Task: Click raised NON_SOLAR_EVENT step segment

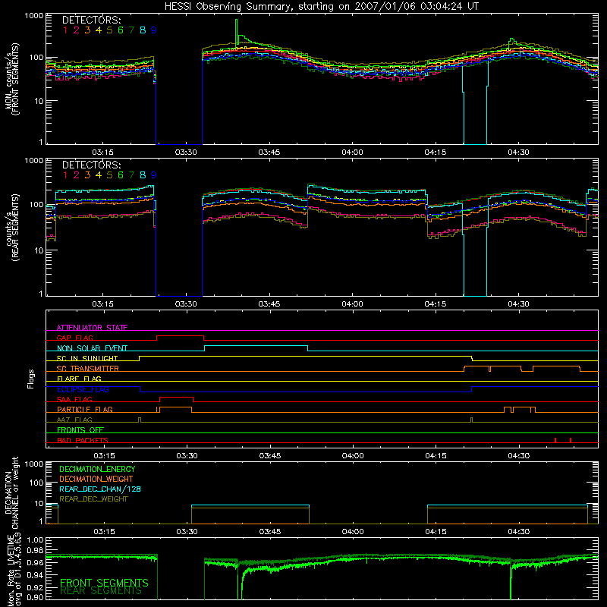Action: pos(256,346)
